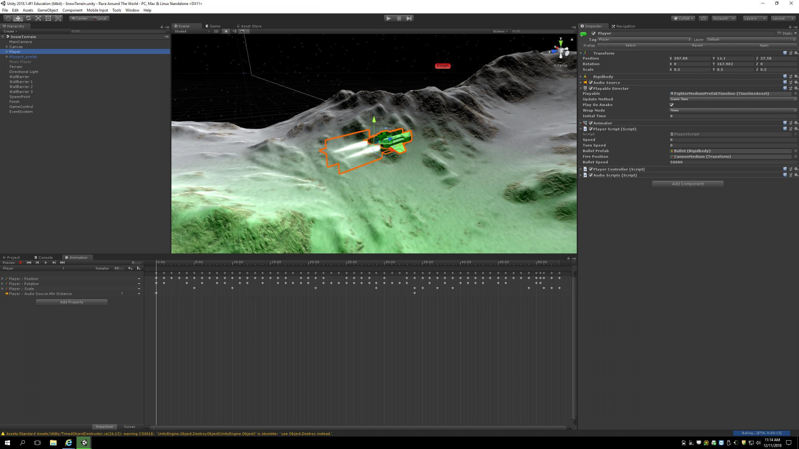Open the Shaded draw mode dropdown

coord(192,31)
